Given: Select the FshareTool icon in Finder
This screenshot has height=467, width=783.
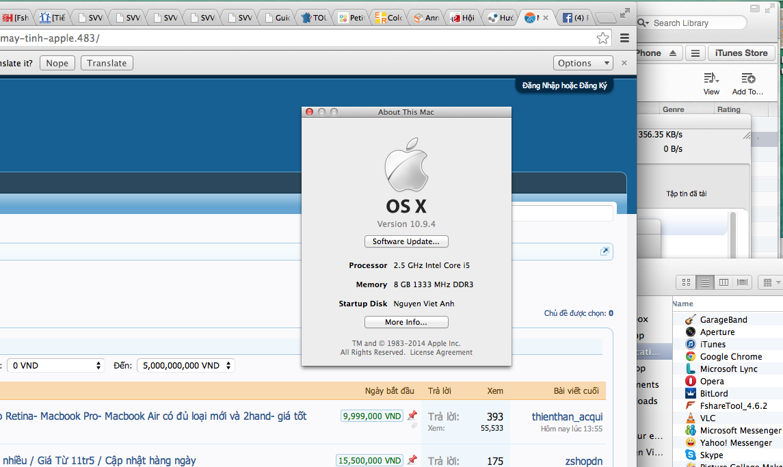Looking at the screenshot, I should pos(691,405).
